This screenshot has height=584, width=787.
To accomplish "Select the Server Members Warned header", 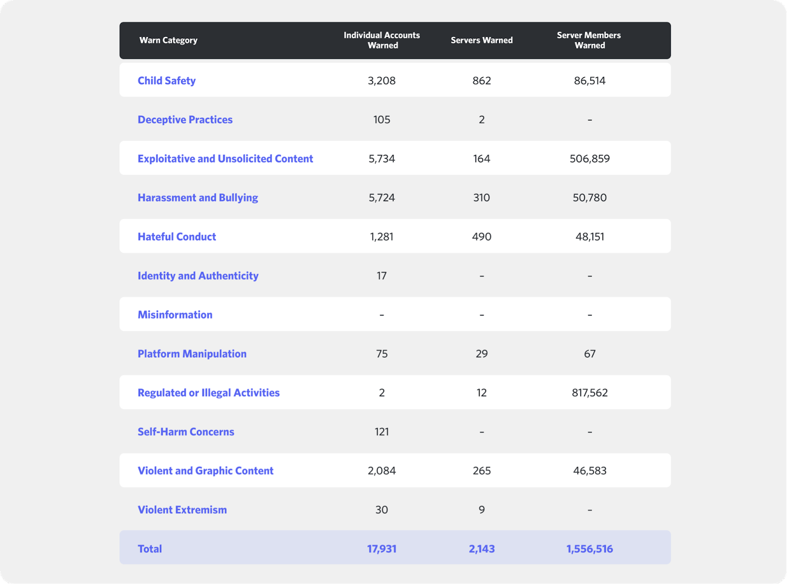I will pos(589,40).
